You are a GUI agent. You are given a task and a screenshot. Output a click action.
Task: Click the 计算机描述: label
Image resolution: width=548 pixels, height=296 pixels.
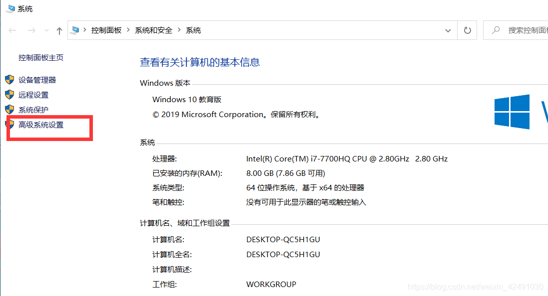[172, 270]
